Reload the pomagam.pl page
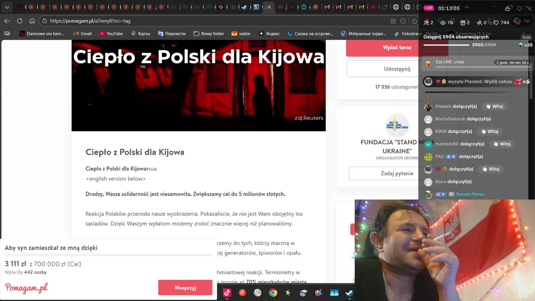This screenshot has height=301, width=535. 20,21
